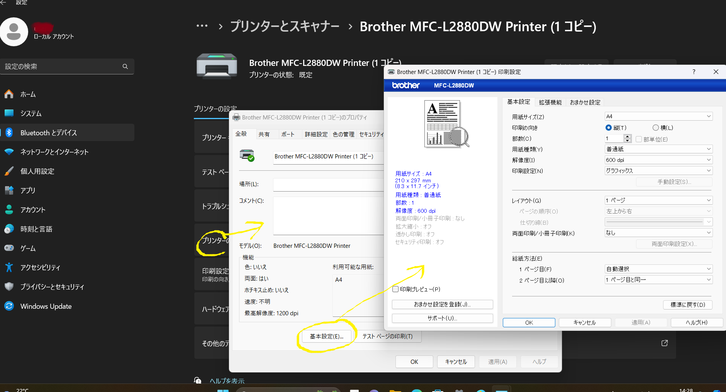Select 縦(T) portrait orientation

[x=609, y=128]
